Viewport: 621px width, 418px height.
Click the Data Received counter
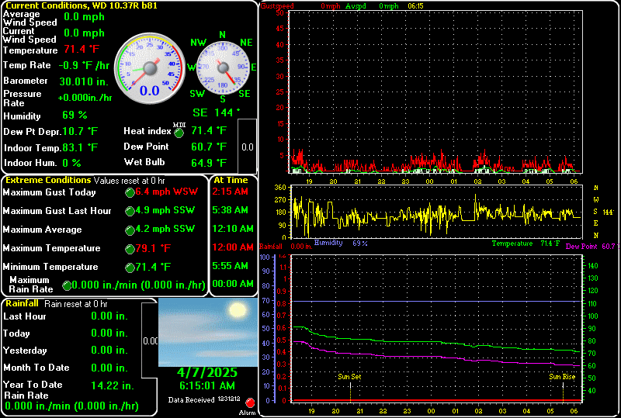204,400
